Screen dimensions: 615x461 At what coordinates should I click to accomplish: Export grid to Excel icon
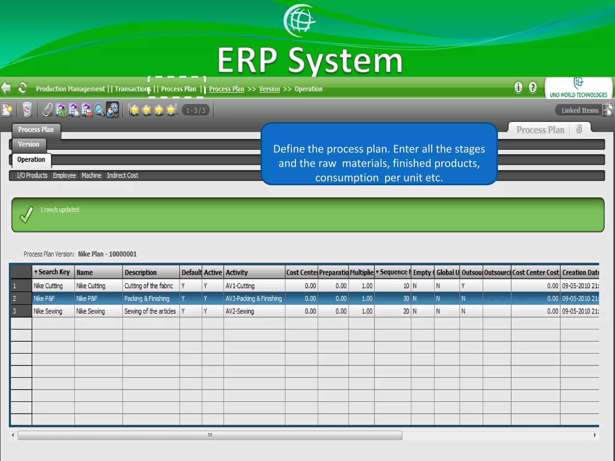click(61, 110)
